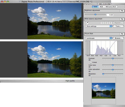The width and height of the screenshot is (125, 107).
Task: Open the NR/Lens/ALO tab
Action: click(111, 7)
